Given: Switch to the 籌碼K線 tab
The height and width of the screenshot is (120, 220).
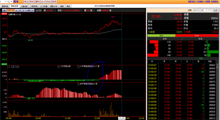Looking at the screenshot, I should (x=5, y=6).
